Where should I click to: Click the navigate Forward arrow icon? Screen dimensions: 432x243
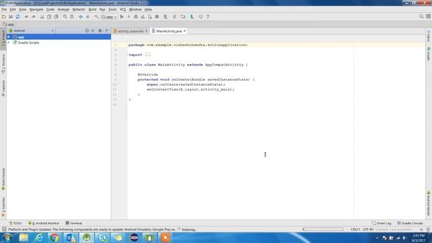click(x=88, y=17)
